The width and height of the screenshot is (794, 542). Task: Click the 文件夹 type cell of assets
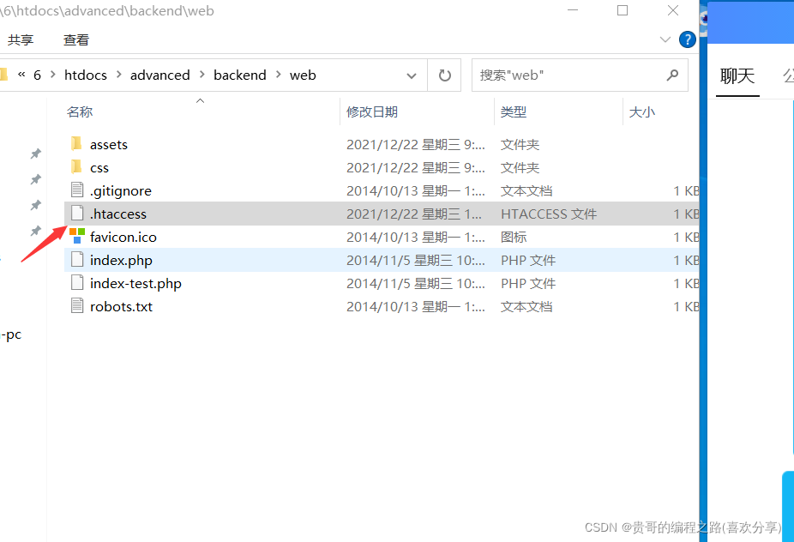click(520, 145)
